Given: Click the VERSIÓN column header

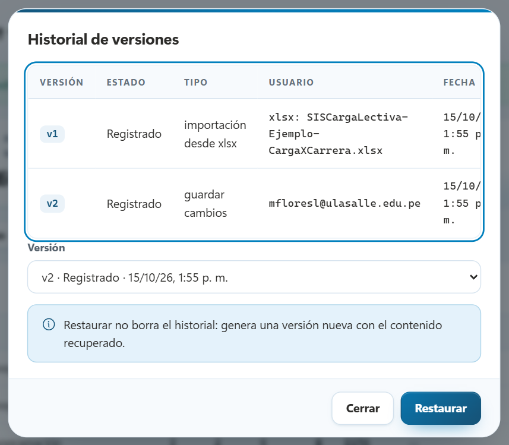Looking at the screenshot, I should coord(62,82).
